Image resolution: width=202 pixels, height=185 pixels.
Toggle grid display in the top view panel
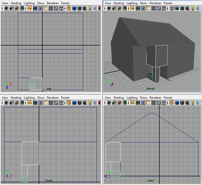coord(30,8)
